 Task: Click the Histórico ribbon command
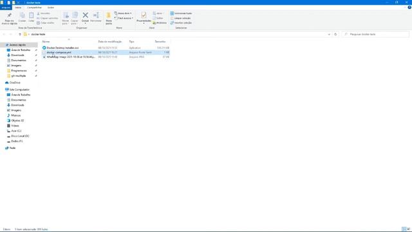click(160, 23)
